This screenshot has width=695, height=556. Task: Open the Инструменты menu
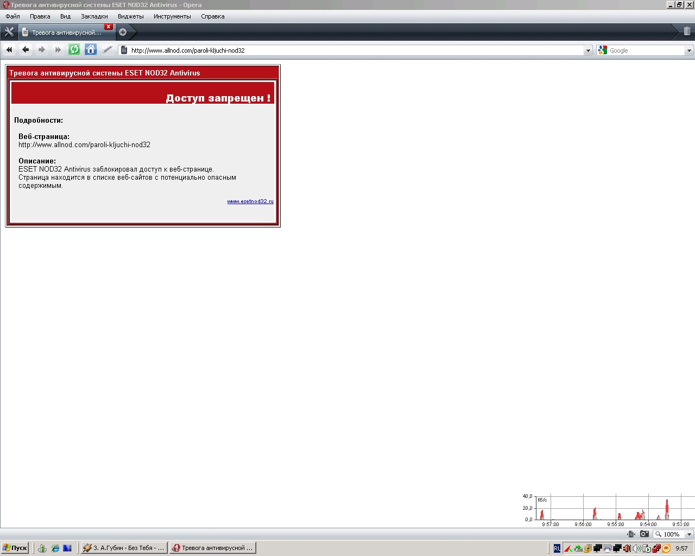[x=172, y=16]
